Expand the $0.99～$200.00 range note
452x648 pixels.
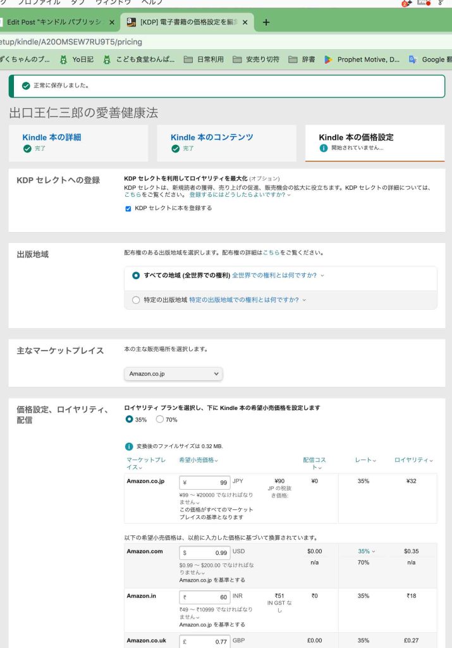tap(217, 568)
